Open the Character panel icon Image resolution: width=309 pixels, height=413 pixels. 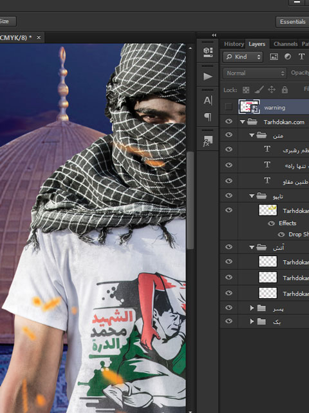(x=207, y=101)
